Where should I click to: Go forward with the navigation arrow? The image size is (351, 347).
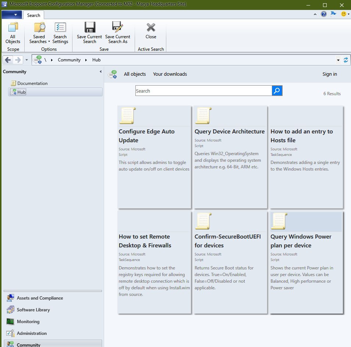(x=18, y=60)
